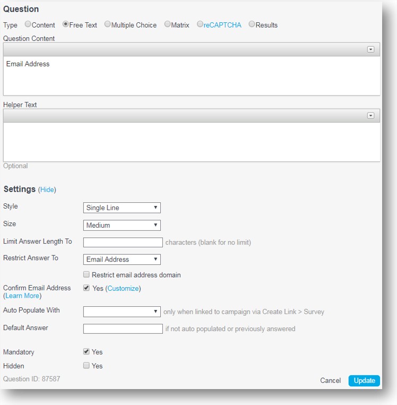Expand Helper Text editor toolbar arrow
Viewport: 397px width, 405px height.
(370, 116)
